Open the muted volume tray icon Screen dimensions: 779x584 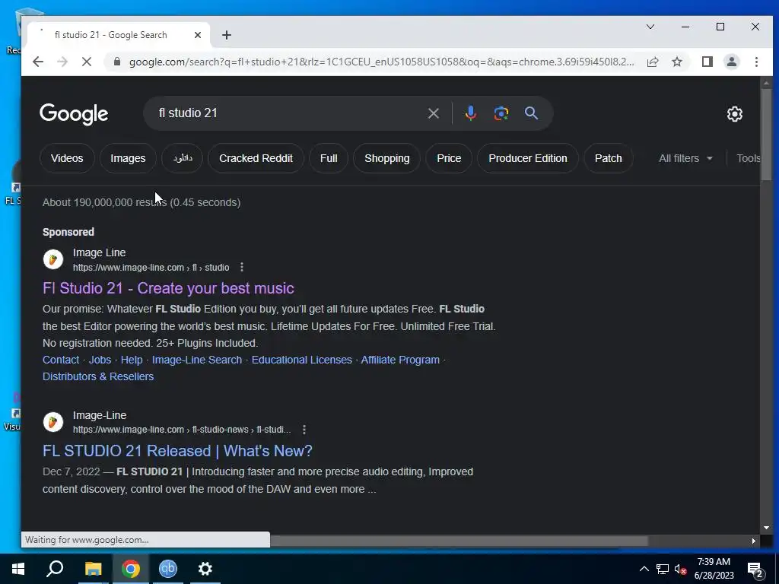click(x=680, y=569)
